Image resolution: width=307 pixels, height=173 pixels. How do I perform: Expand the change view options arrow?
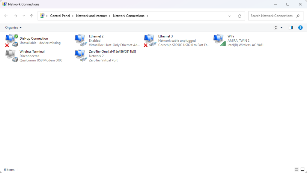281,28
